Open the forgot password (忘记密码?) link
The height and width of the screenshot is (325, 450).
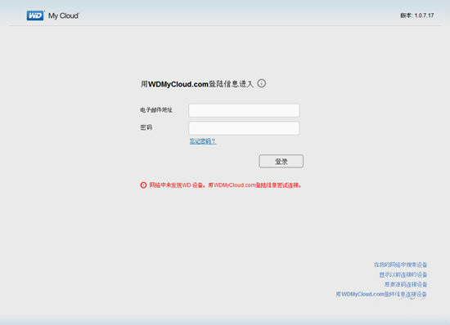[203, 141]
